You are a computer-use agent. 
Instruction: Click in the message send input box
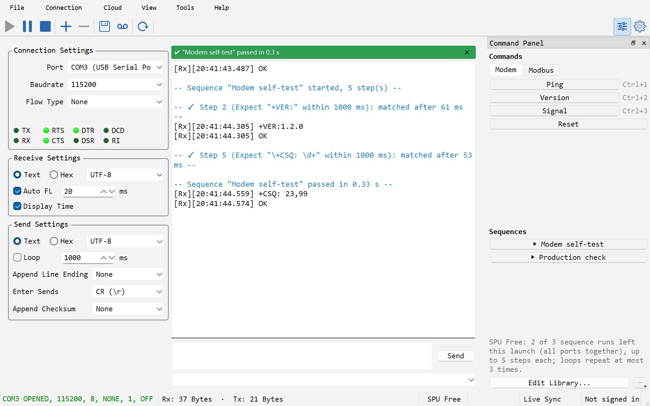tap(302, 356)
